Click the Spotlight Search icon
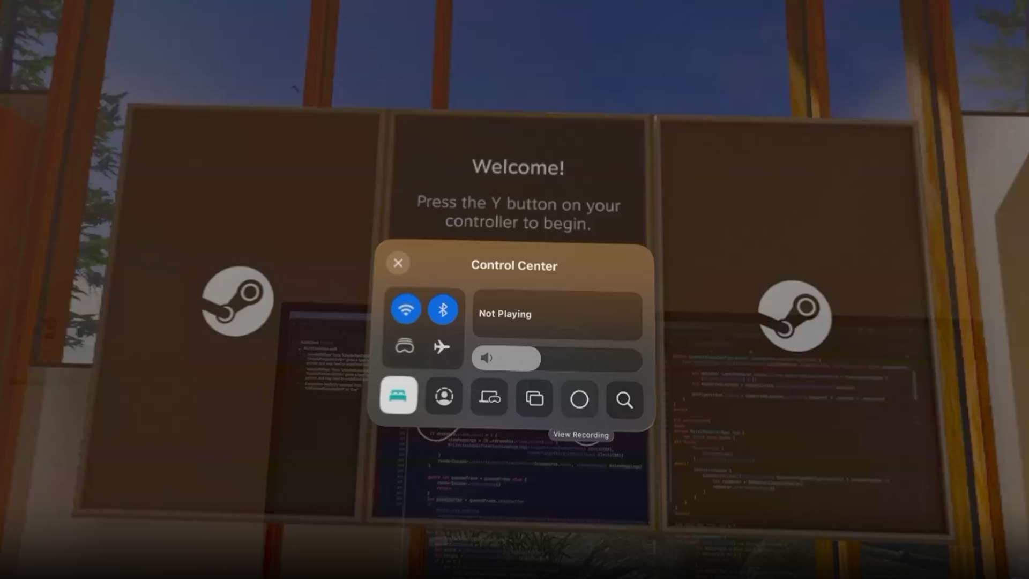 [624, 398]
